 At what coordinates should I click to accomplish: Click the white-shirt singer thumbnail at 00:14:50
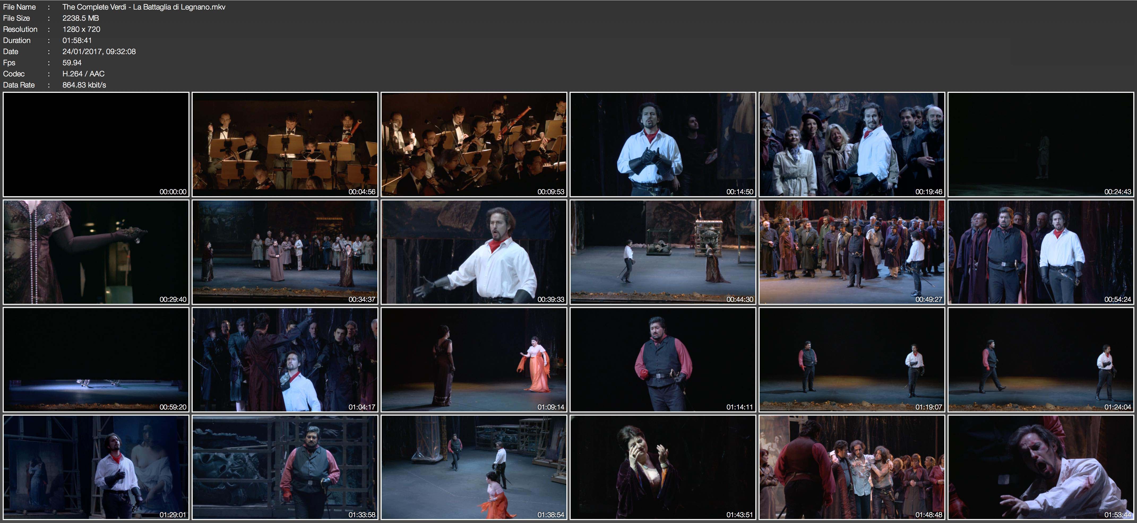pos(662,144)
